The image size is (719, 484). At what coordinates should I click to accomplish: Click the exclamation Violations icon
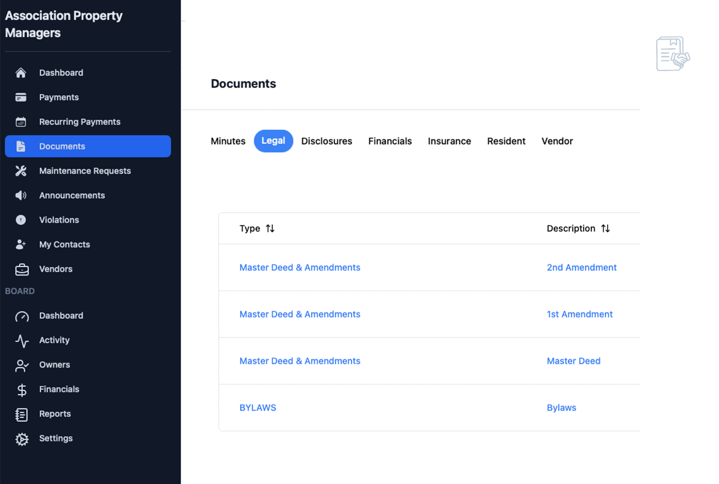coord(21,220)
